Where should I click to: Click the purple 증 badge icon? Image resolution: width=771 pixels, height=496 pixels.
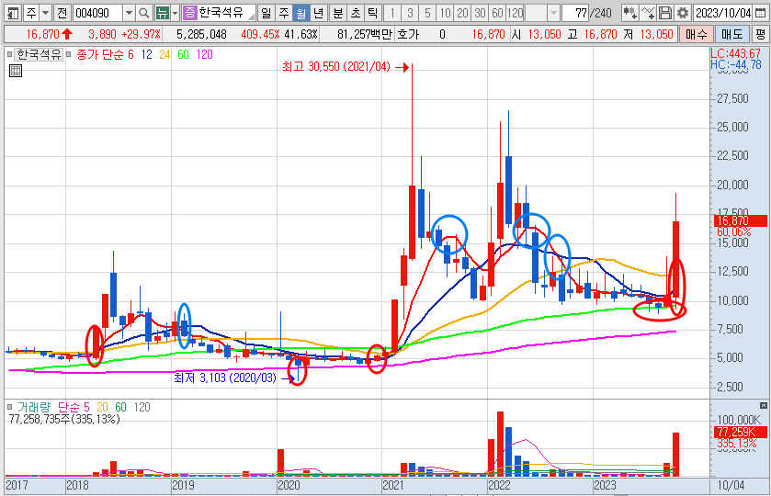(x=189, y=13)
